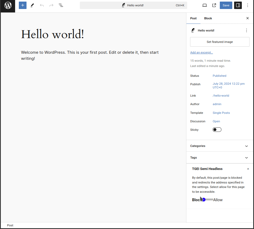Click the 15 words read time text

point(211,61)
